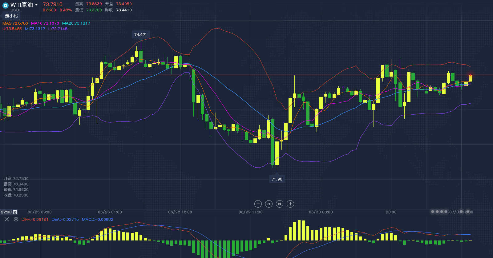Click the 71.96 low price marker
The width and height of the screenshot is (493, 258).
(x=277, y=179)
